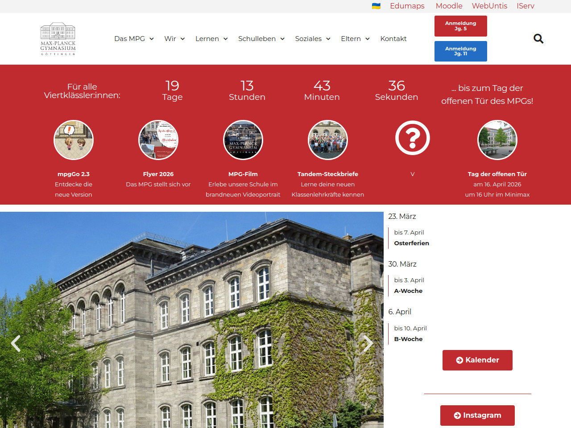The image size is (571, 428).
Task: Expand the Das MPG menu
Action: [134, 39]
